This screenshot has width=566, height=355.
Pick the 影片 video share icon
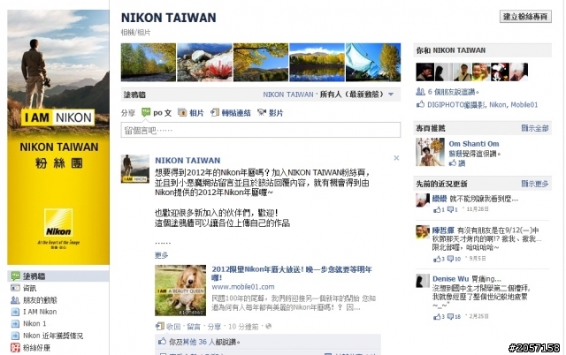[x=262, y=113]
